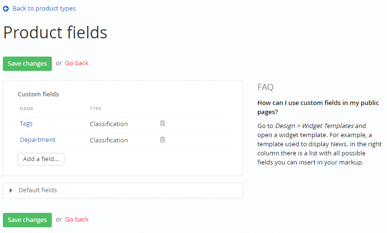Open the Department custom field

(x=37, y=140)
